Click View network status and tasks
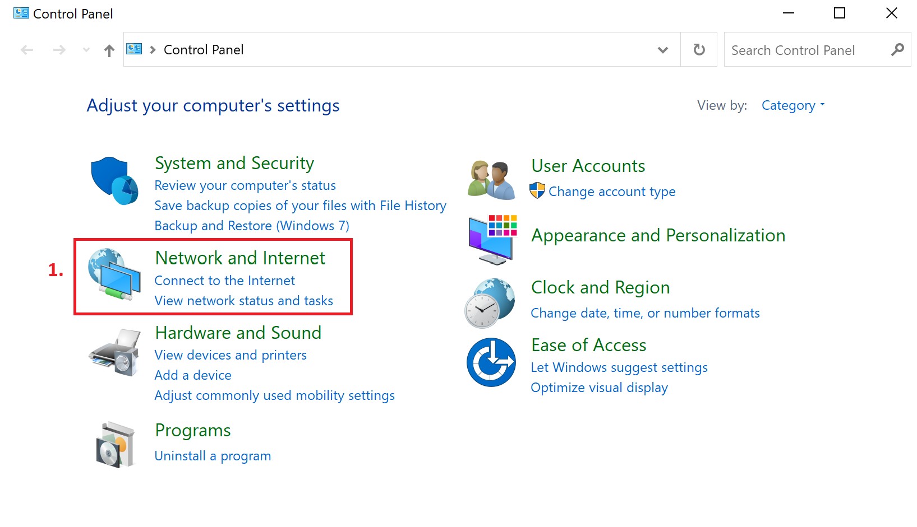Image resolution: width=917 pixels, height=527 pixels. point(243,300)
